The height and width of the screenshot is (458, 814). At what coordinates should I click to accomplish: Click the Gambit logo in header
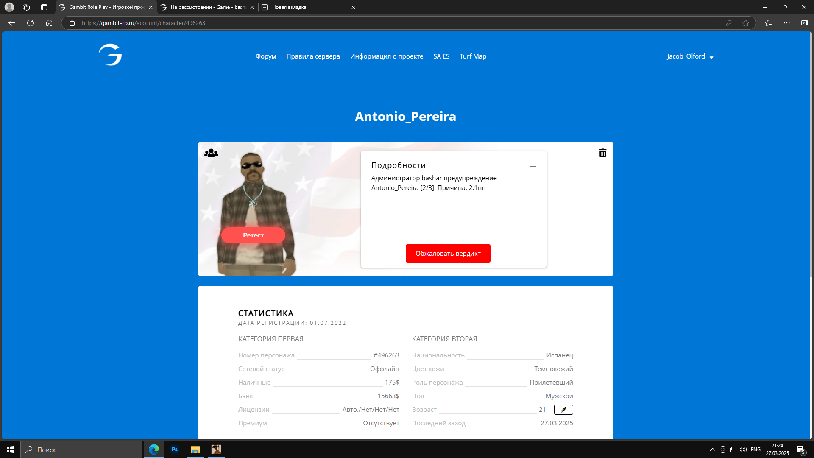110,55
